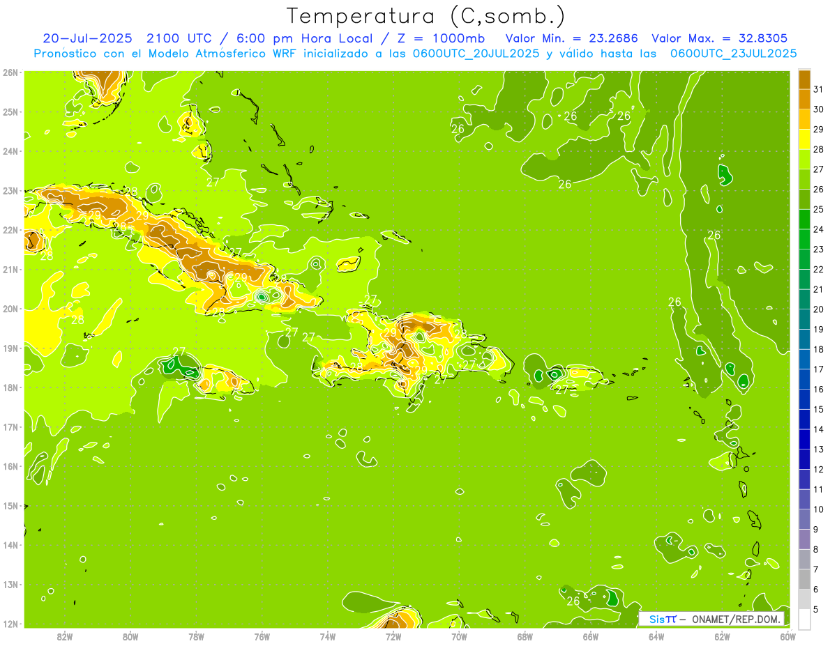Click the '18N' latitude axis label
The image size is (837, 646).
click(x=10, y=387)
